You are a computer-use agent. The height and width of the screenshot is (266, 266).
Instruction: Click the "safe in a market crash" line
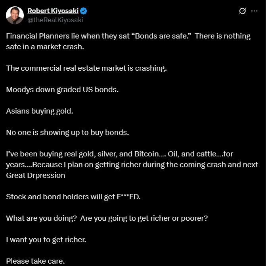click(x=45, y=47)
